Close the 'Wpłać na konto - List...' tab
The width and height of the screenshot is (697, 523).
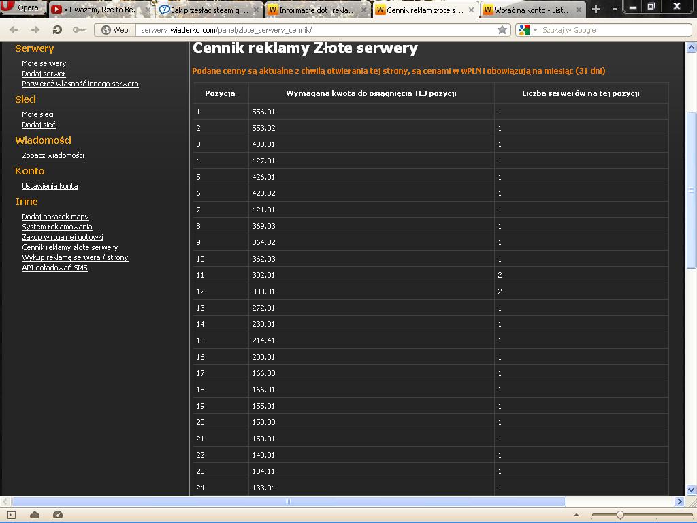579,10
